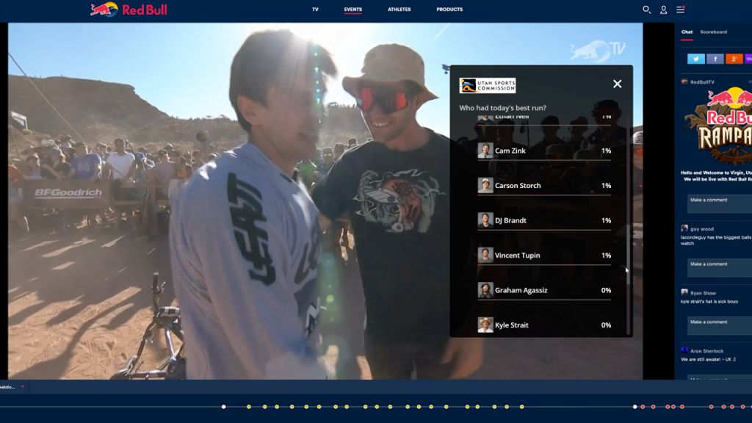Viewport: 752px width, 423px height.
Task: Click Graham Agassiz's avatar thumbnail
Action: click(485, 290)
